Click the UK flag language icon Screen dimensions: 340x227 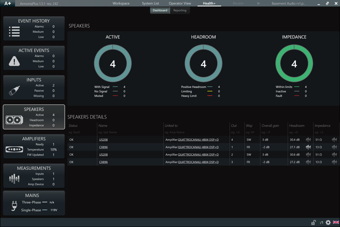tap(336, 223)
